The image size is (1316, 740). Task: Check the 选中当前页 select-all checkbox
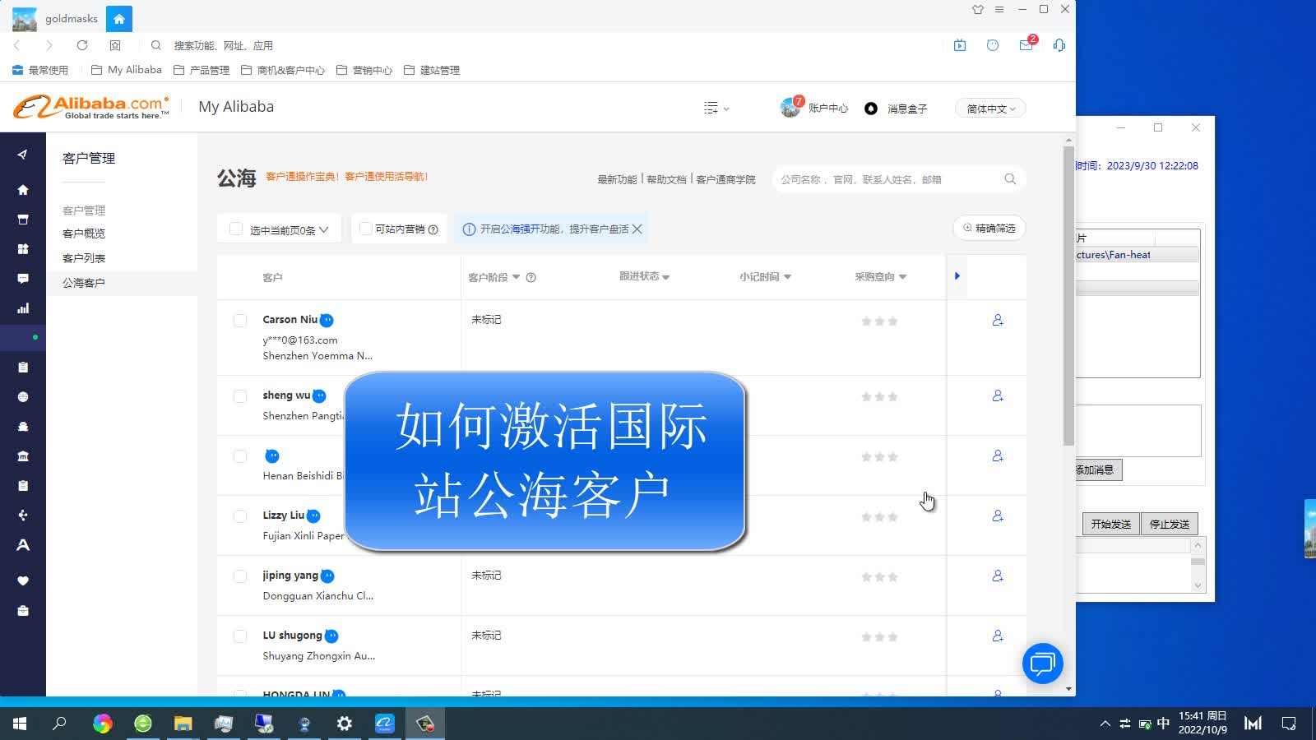click(236, 229)
